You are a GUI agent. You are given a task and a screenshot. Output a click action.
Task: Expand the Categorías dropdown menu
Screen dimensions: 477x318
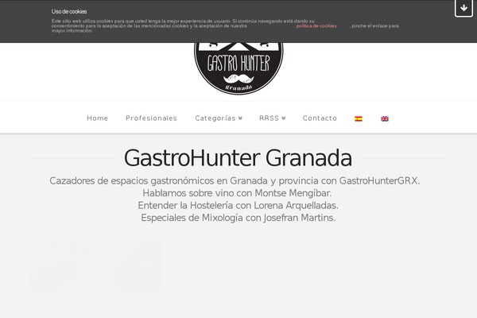point(219,118)
